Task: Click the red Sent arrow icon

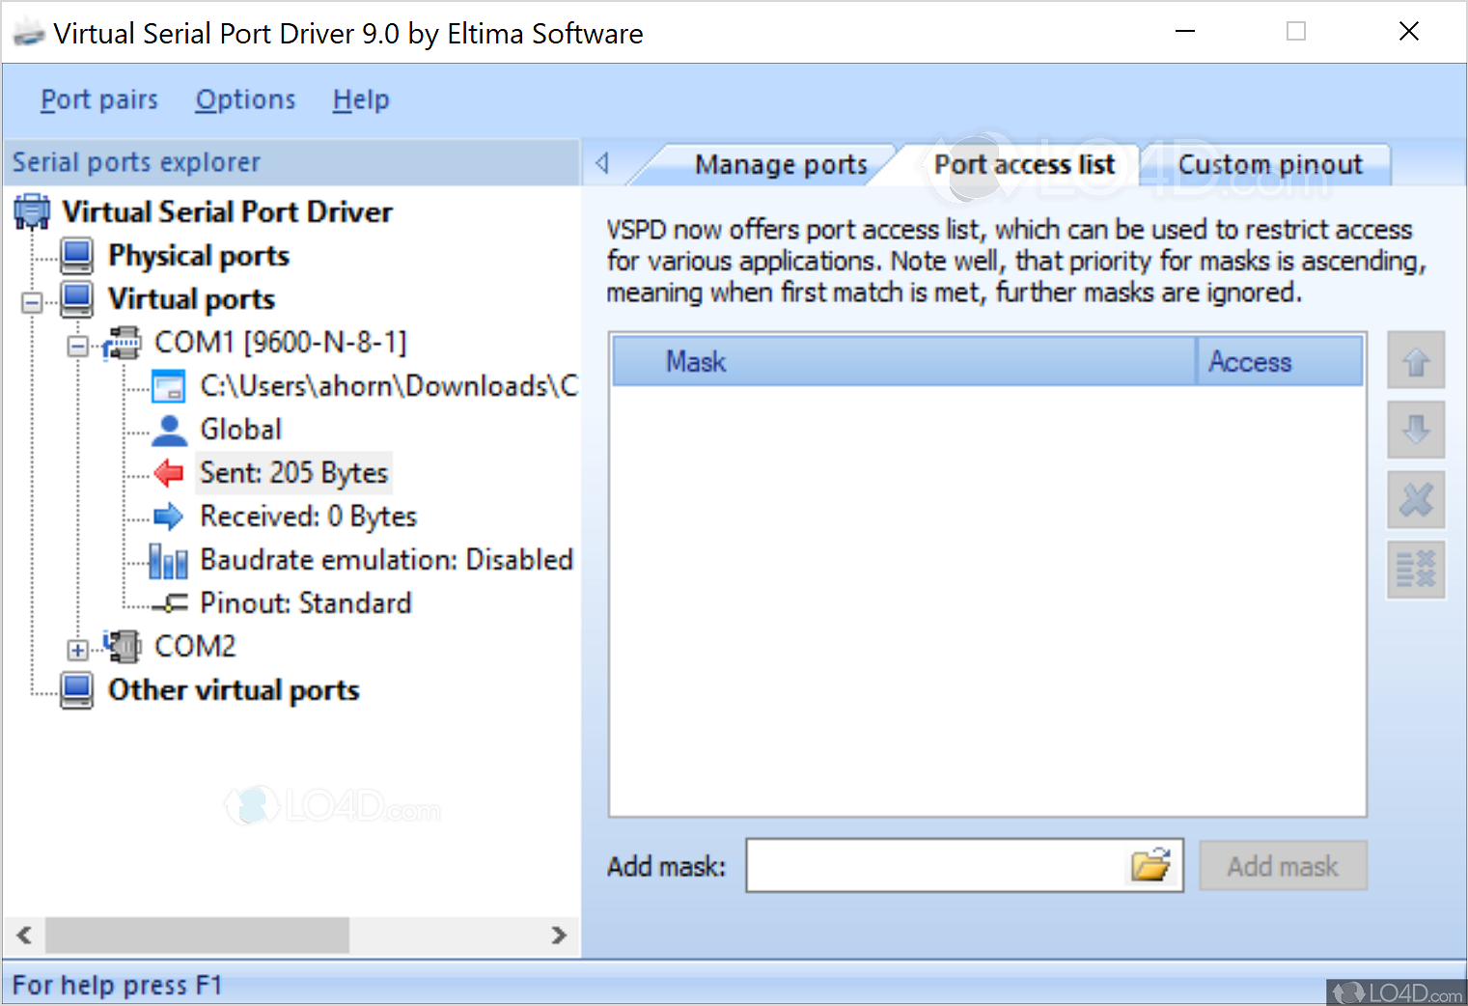Action: pos(169,473)
